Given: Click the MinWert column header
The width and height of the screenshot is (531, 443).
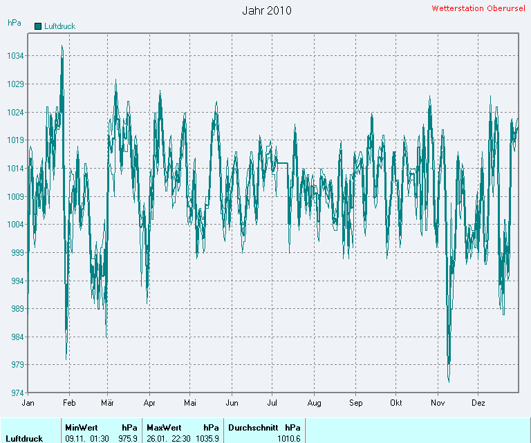Looking at the screenshot, I should tap(82, 428).
